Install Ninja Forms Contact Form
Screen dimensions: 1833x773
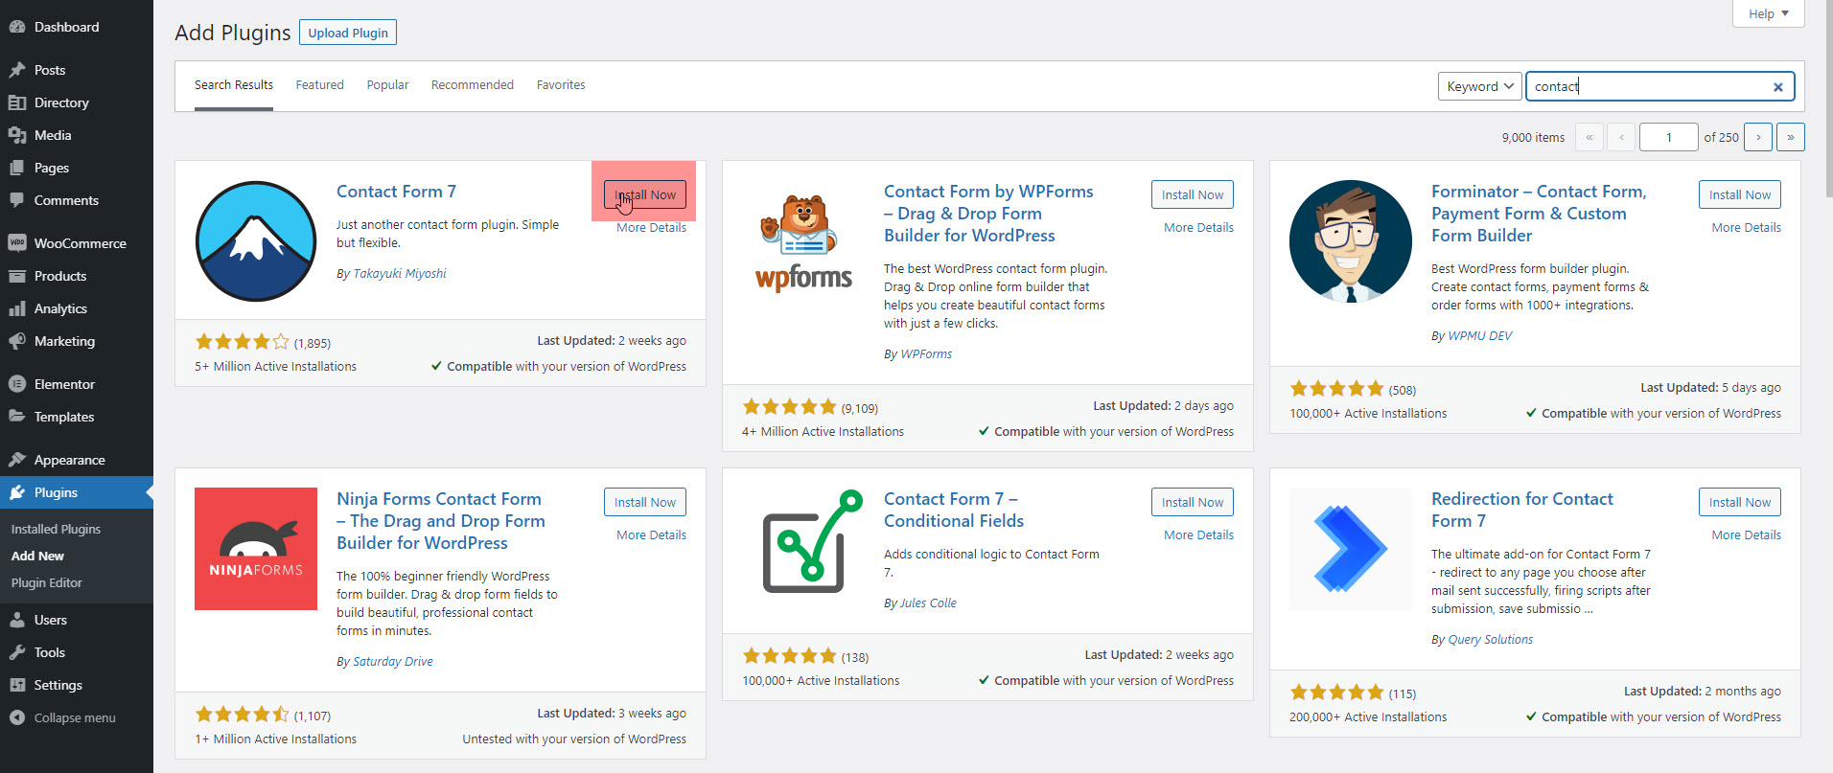[645, 502]
